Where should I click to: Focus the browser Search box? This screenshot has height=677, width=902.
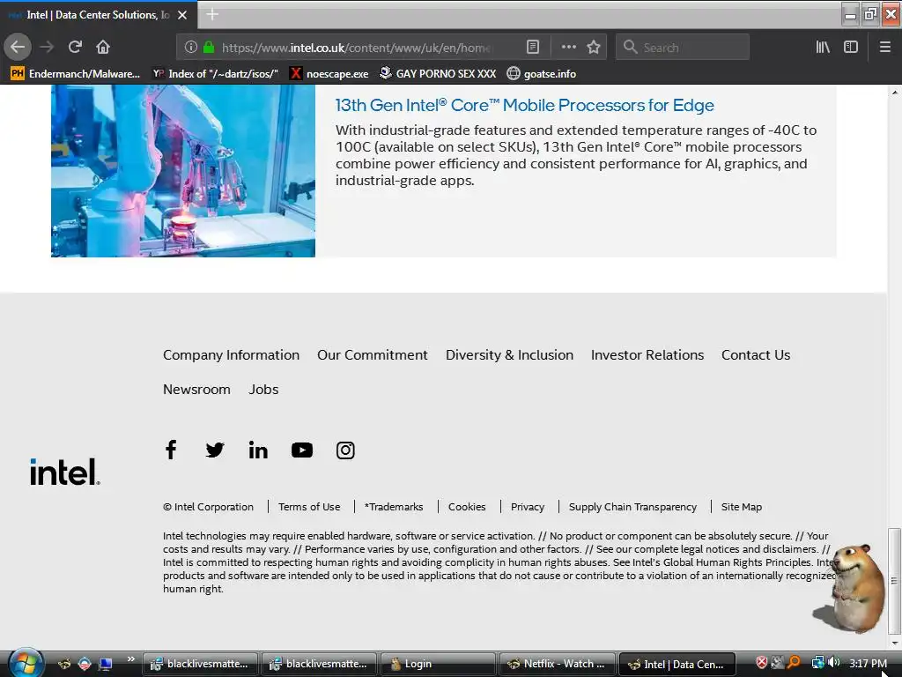click(683, 48)
